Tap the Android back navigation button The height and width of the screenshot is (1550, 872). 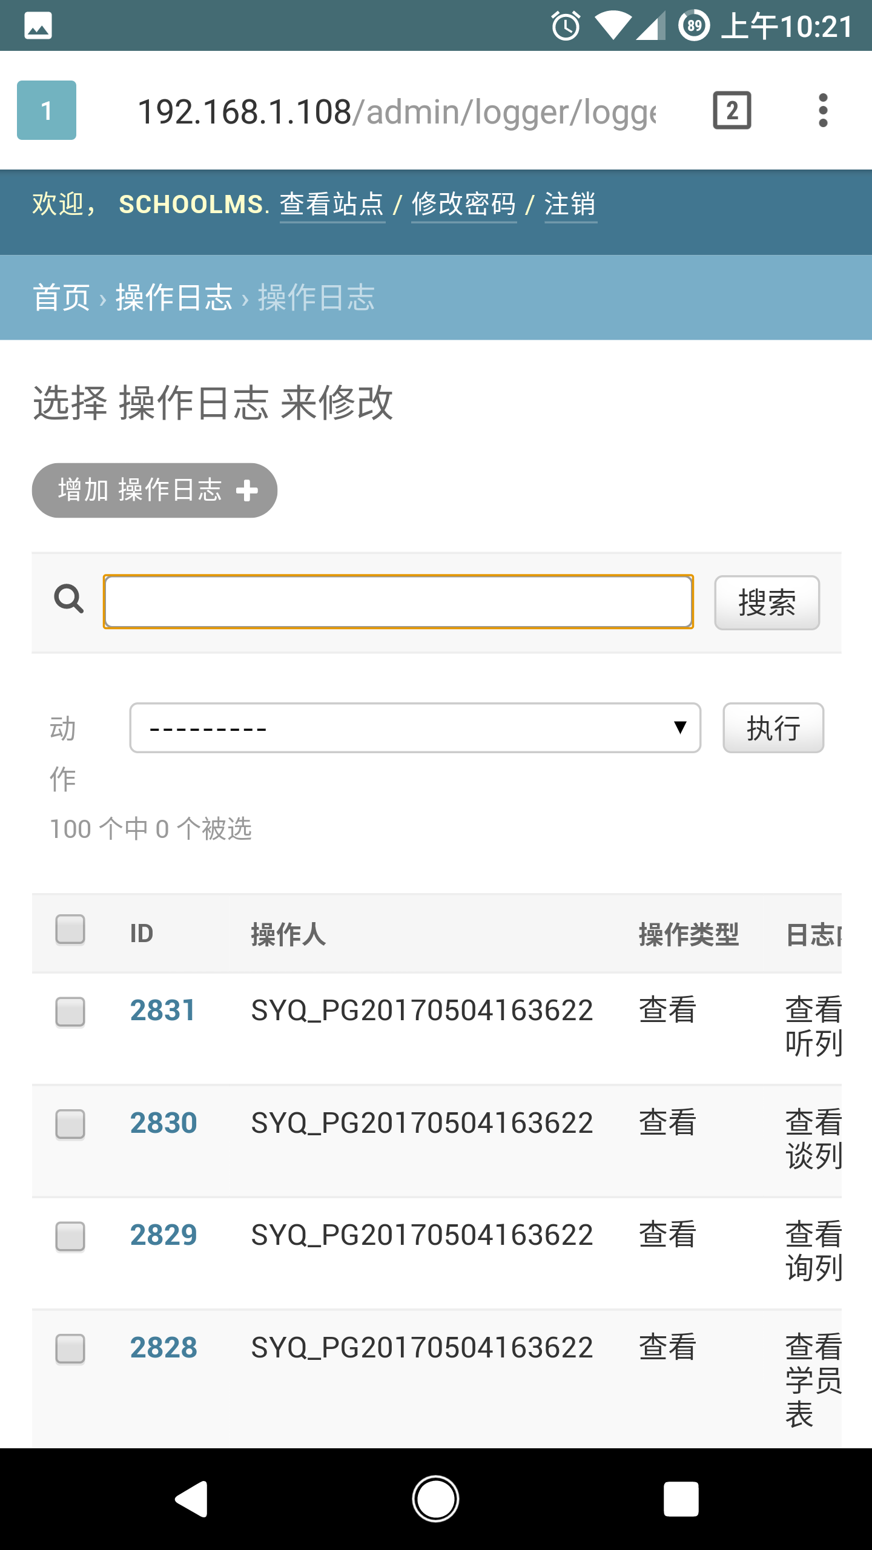[x=193, y=1499]
